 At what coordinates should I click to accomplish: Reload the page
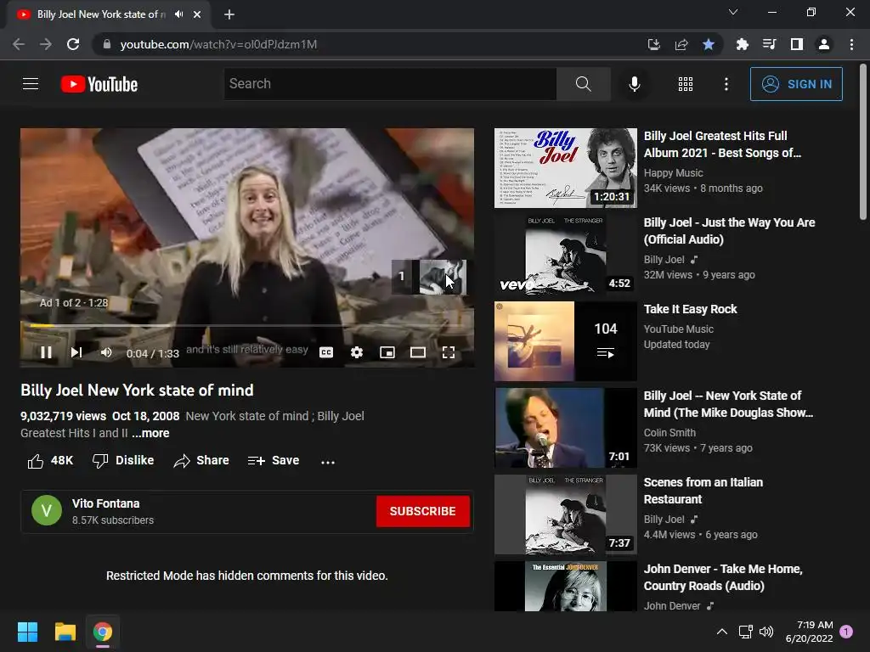pos(73,44)
